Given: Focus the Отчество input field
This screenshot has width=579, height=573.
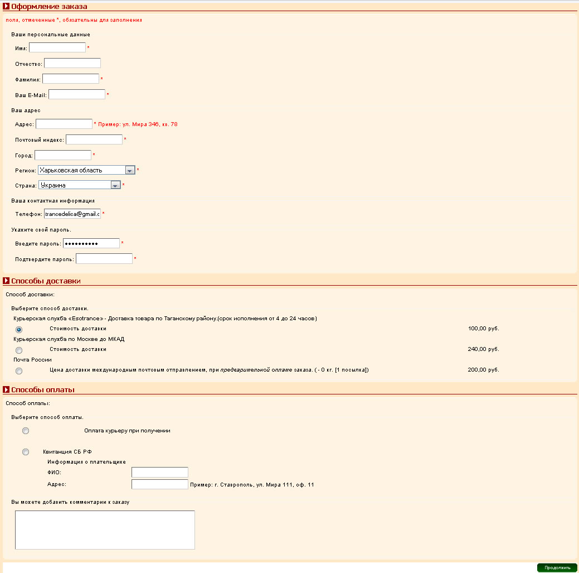Looking at the screenshot, I should [72, 63].
